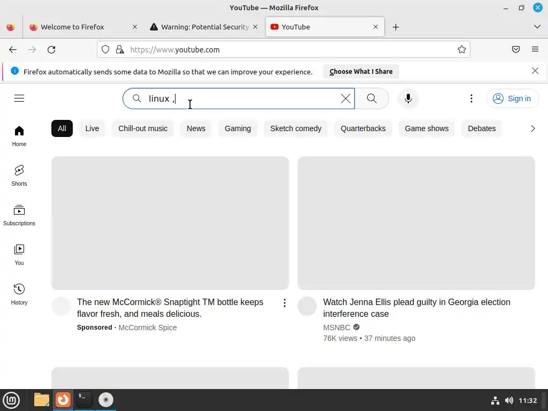Click the Firefox back arrow
The image size is (548, 411).
(x=13, y=50)
